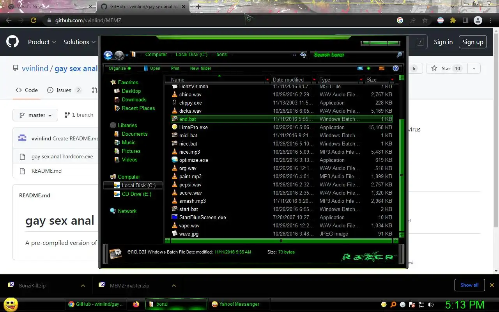
Task: Open the Explorer help question mark icon
Action: (396, 68)
